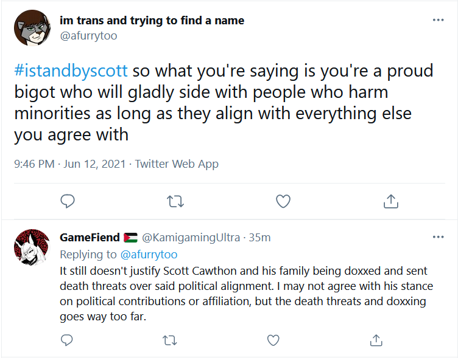Open the @afurrytoo handle under the display name
Screen dimensions: 458x358
pos(88,36)
